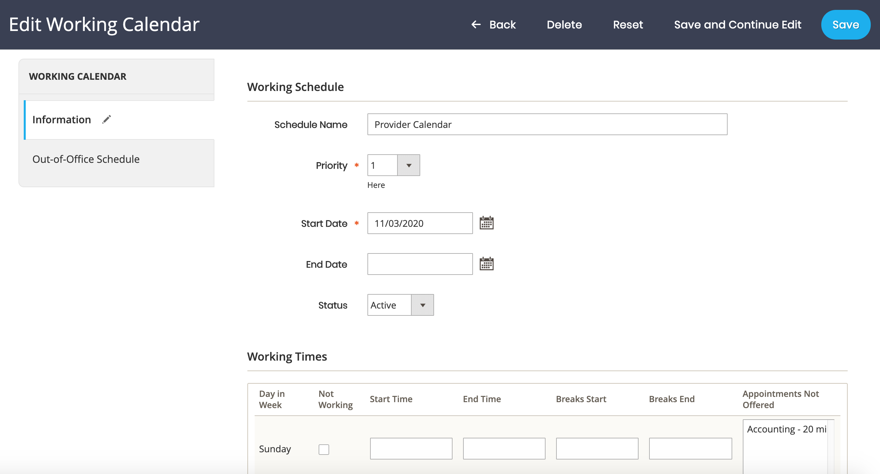Screen dimensions: 880x474
Task: Click the pencil icon beside Information
Action: click(x=107, y=119)
